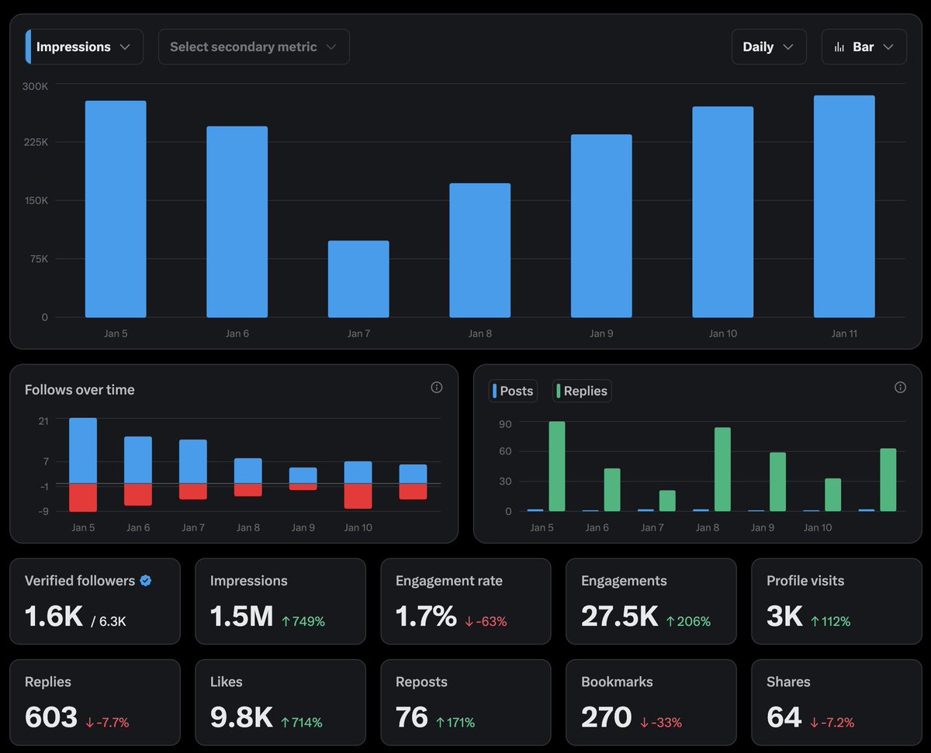The width and height of the screenshot is (931, 753).
Task: Click the Bookmarks metric card
Action: pos(651,702)
